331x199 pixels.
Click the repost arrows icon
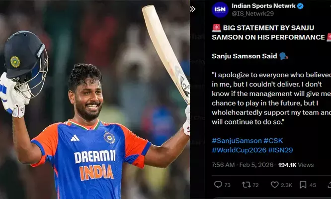246,185
